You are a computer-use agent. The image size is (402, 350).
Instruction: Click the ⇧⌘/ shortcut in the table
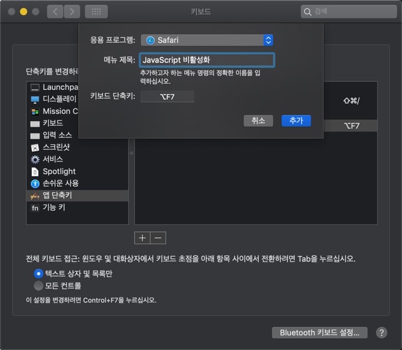coord(351,101)
